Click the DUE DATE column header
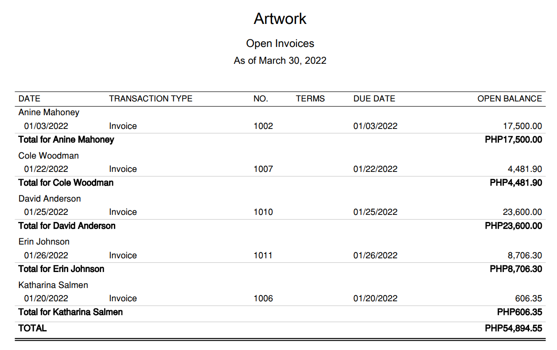Image resolution: width=557 pixels, height=350 pixels. (374, 99)
